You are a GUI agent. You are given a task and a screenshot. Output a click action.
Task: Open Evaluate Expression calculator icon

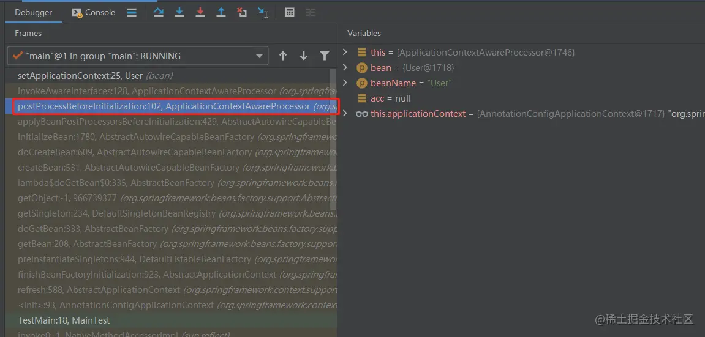(x=290, y=13)
